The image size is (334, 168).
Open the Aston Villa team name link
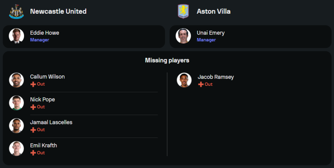pos(213,11)
